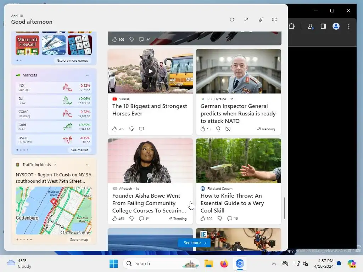Open German Inspector General article
This screenshot has width=363, height=272.
coord(238,114)
